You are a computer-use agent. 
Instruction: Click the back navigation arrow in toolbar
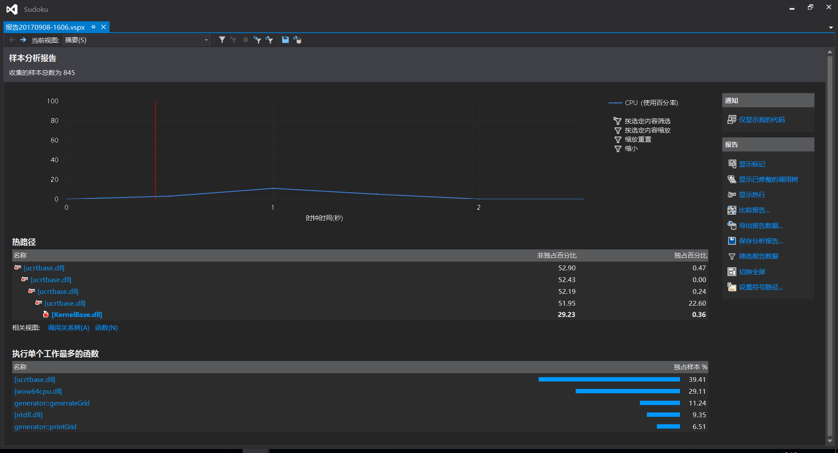(x=12, y=40)
